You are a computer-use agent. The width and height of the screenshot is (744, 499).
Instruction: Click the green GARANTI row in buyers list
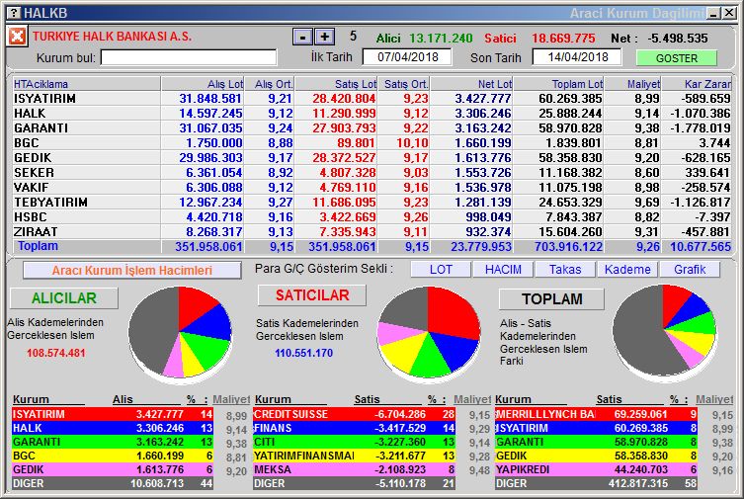click(113, 442)
